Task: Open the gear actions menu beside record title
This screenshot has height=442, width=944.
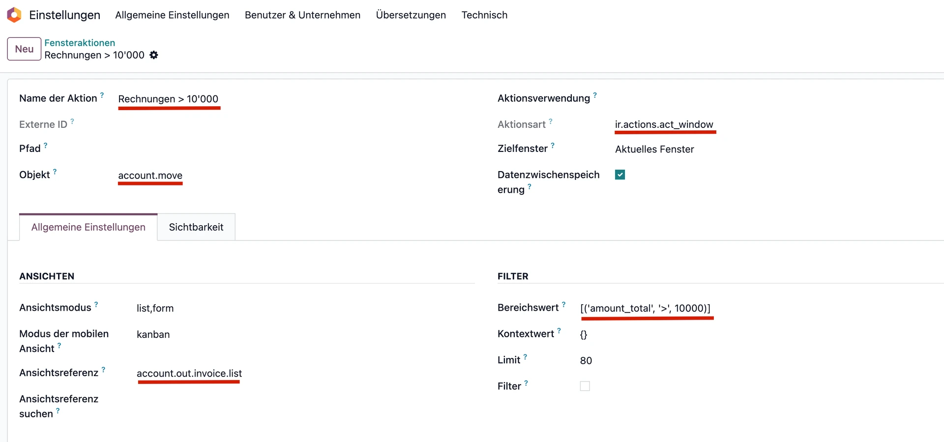Action: 154,55
